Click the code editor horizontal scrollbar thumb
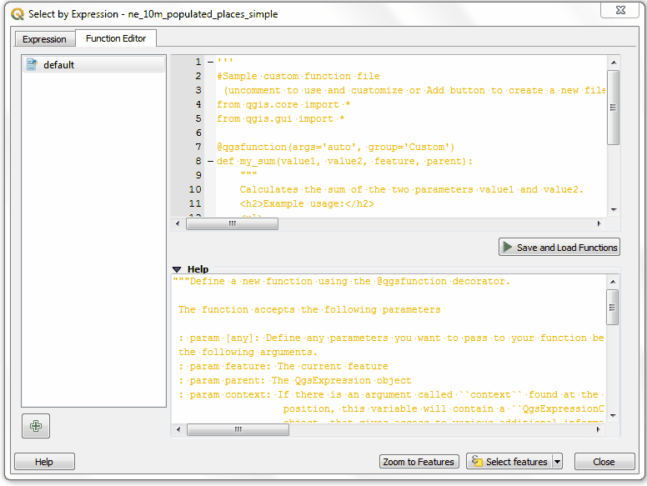The image size is (647, 486). click(232, 224)
